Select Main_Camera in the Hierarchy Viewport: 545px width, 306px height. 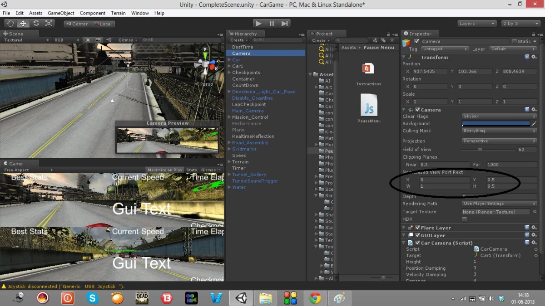248,111
